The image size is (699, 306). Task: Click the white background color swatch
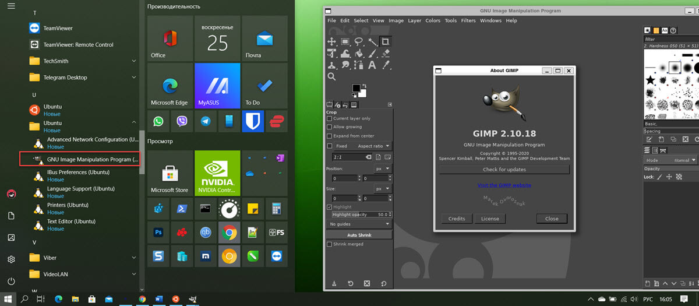click(362, 93)
